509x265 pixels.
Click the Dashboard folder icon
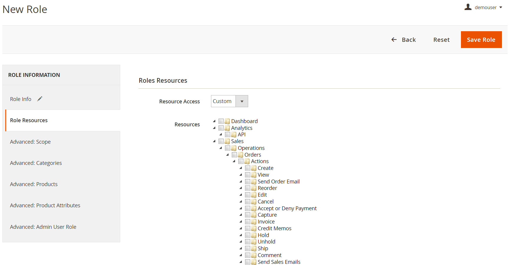(227, 121)
